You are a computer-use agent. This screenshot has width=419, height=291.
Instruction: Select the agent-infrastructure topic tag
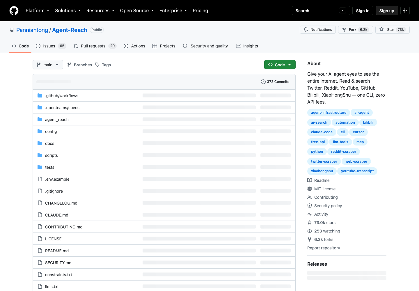tap(329, 113)
